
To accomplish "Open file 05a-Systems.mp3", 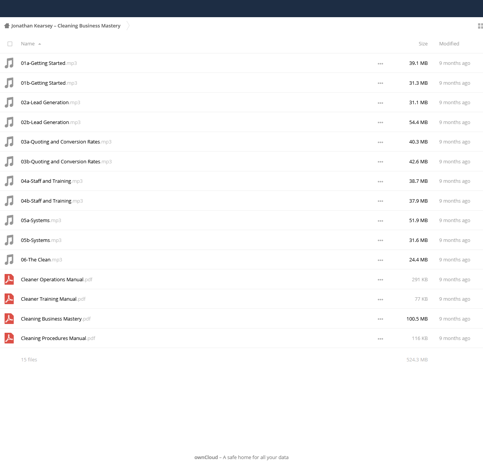I will click(41, 221).
